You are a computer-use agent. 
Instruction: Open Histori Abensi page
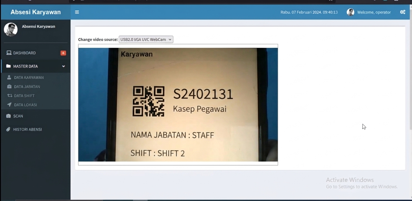[36, 129]
